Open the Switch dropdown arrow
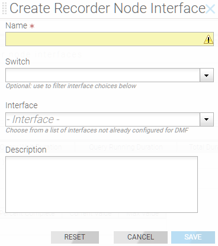The image size is (218, 246). point(207,75)
